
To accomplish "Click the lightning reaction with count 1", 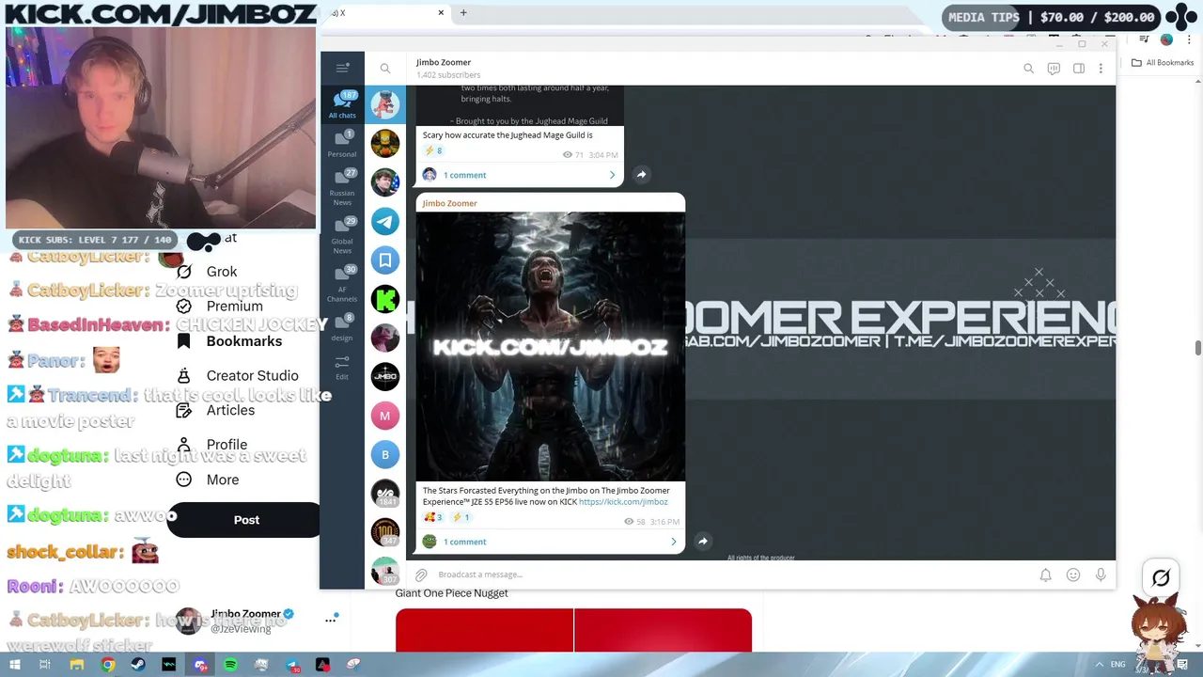I will (x=461, y=517).
